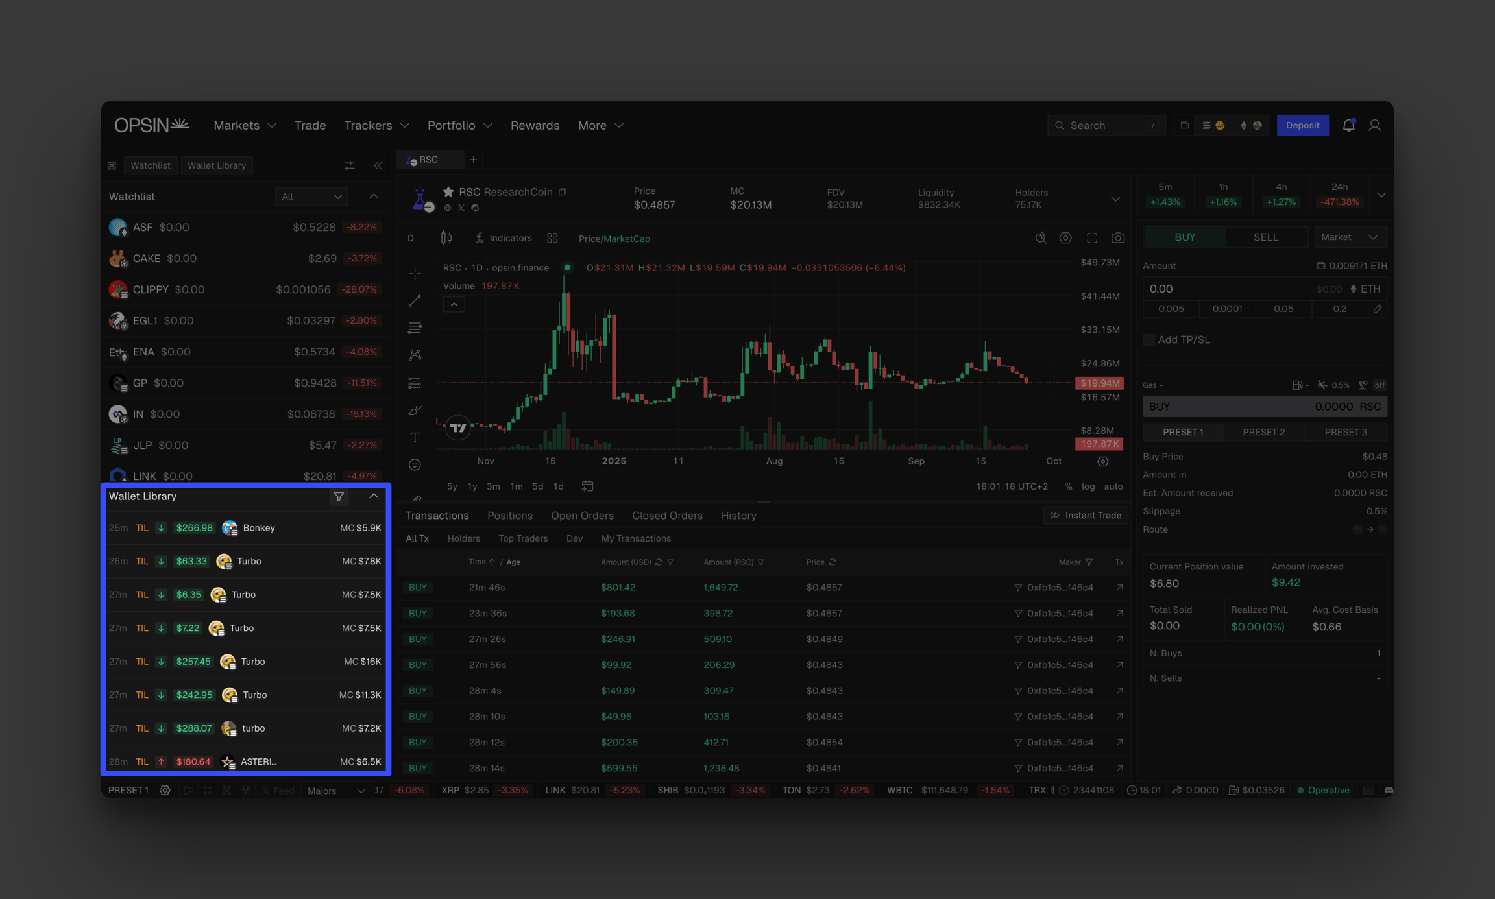The width and height of the screenshot is (1495, 899).
Task: Enable the Add TP/SL checkbox
Action: [x=1149, y=340]
